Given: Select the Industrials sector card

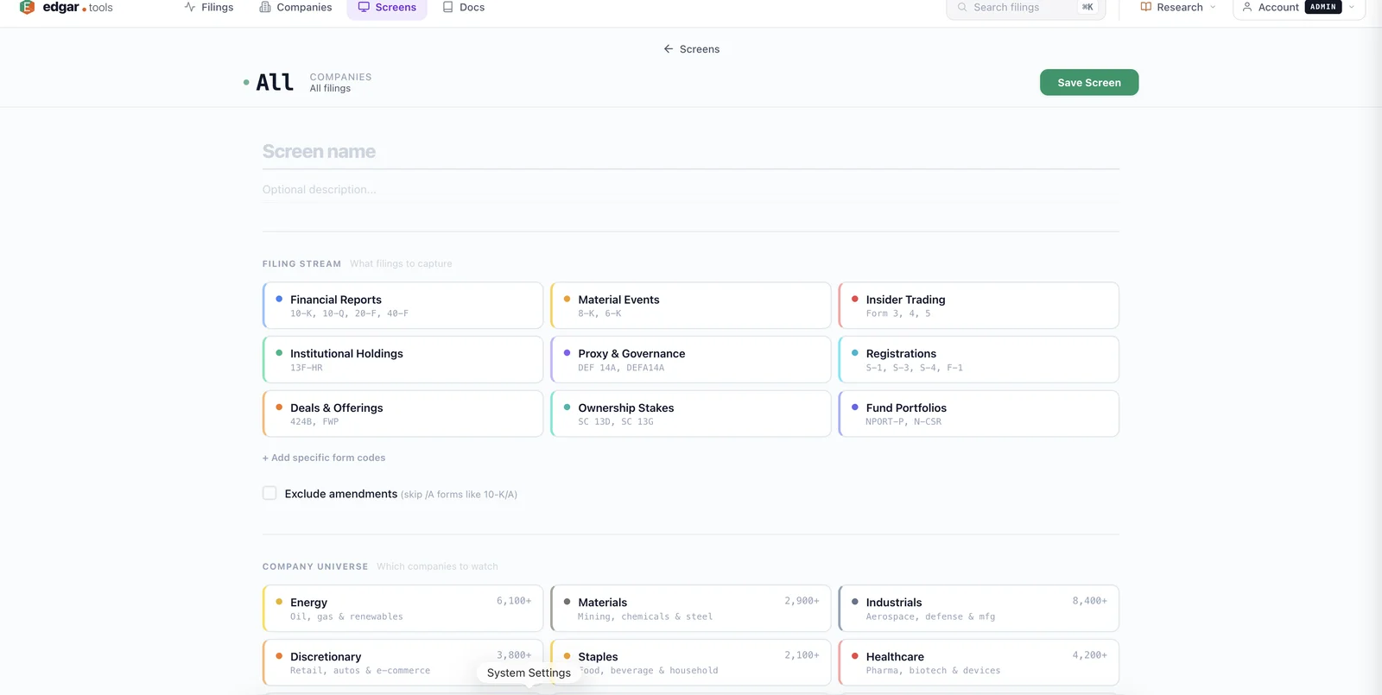Looking at the screenshot, I should click(x=978, y=609).
